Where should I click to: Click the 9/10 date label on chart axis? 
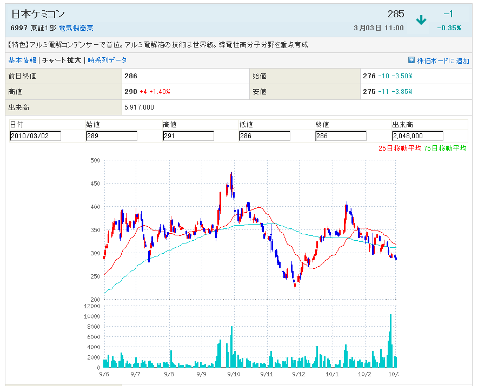234,374
